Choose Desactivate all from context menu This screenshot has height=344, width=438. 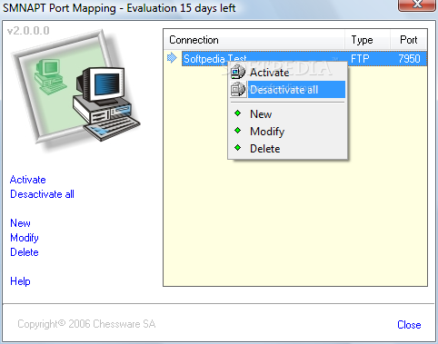coord(287,90)
